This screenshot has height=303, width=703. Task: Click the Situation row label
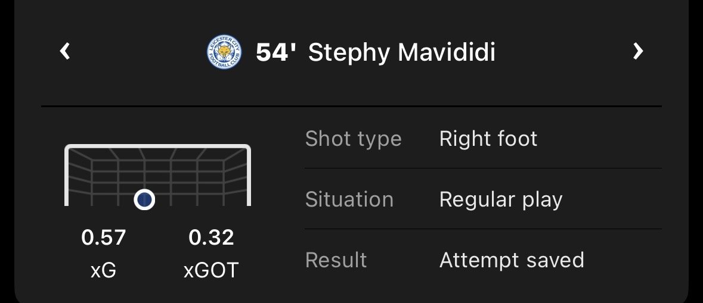349,199
